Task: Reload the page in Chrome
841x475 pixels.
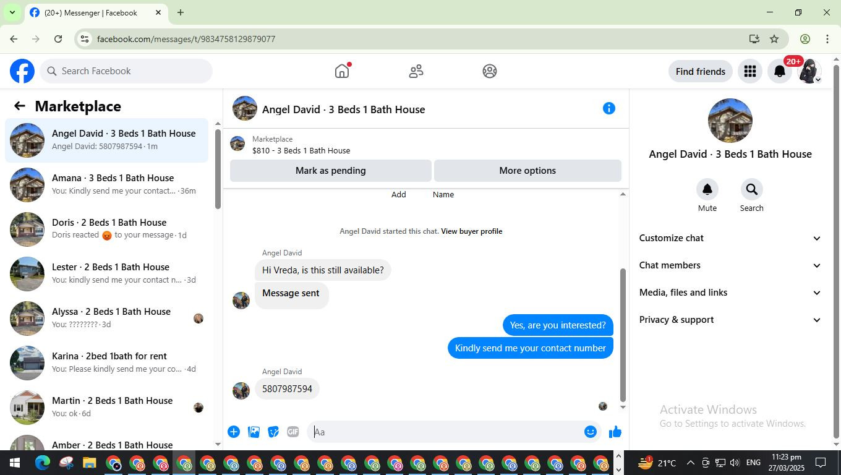Action: [x=58, y=39]
